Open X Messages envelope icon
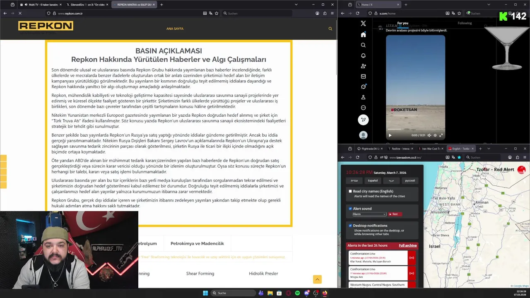The image size is (530, 298). pos(363,76)
